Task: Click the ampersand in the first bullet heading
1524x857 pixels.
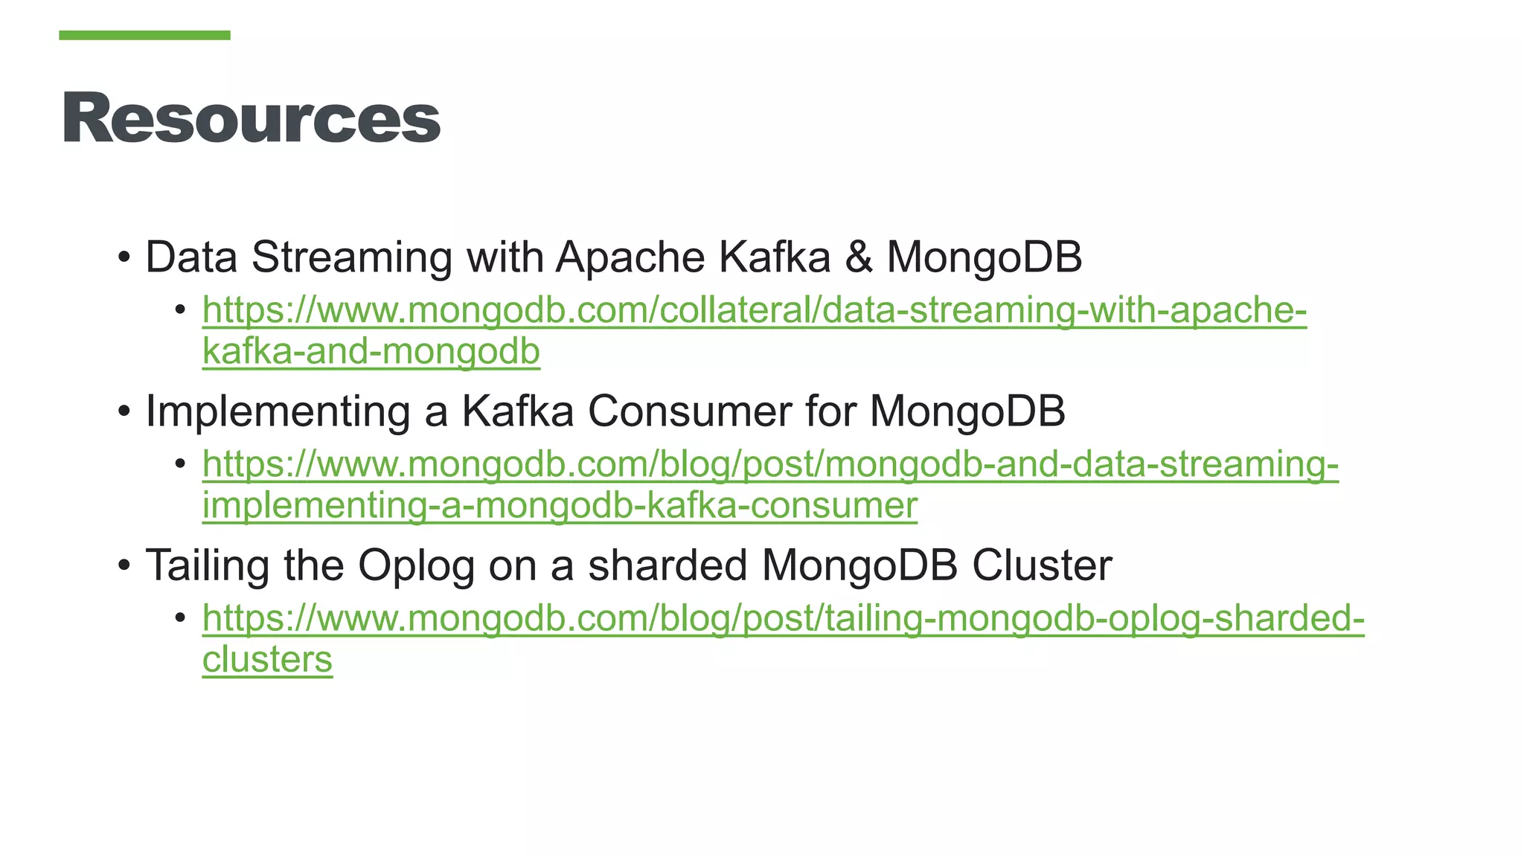Action: [x=858, y=257]
